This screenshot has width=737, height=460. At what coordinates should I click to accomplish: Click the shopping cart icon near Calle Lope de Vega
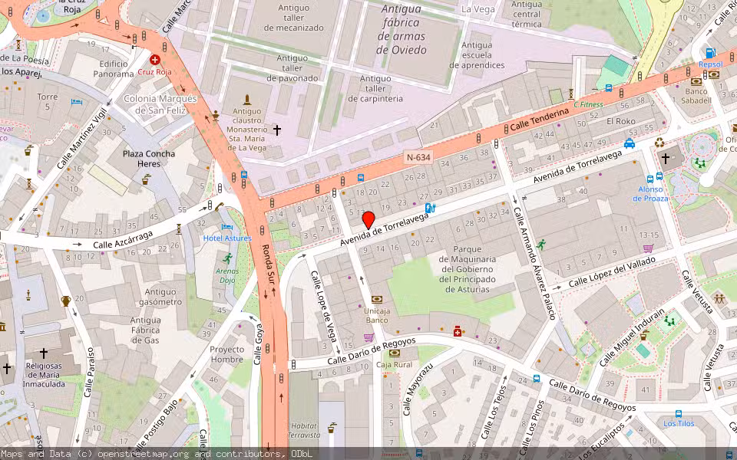pyautogui.click(x=369, y=337)
